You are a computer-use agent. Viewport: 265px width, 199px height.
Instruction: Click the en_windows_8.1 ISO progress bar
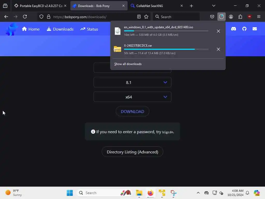[x=166, y=31]
